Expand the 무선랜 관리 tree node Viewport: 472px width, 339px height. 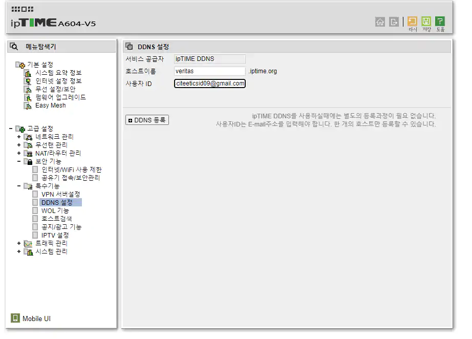19,145
